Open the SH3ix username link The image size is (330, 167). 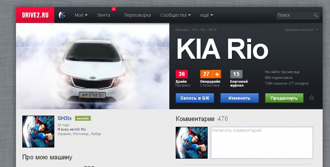(x=65, y=118)
